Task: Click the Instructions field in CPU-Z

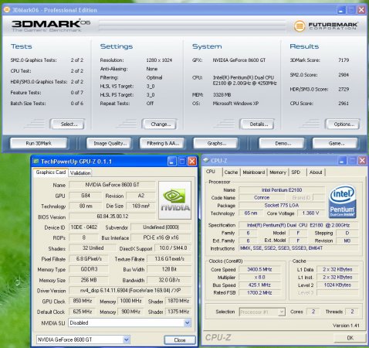Action: pos(299,248)
